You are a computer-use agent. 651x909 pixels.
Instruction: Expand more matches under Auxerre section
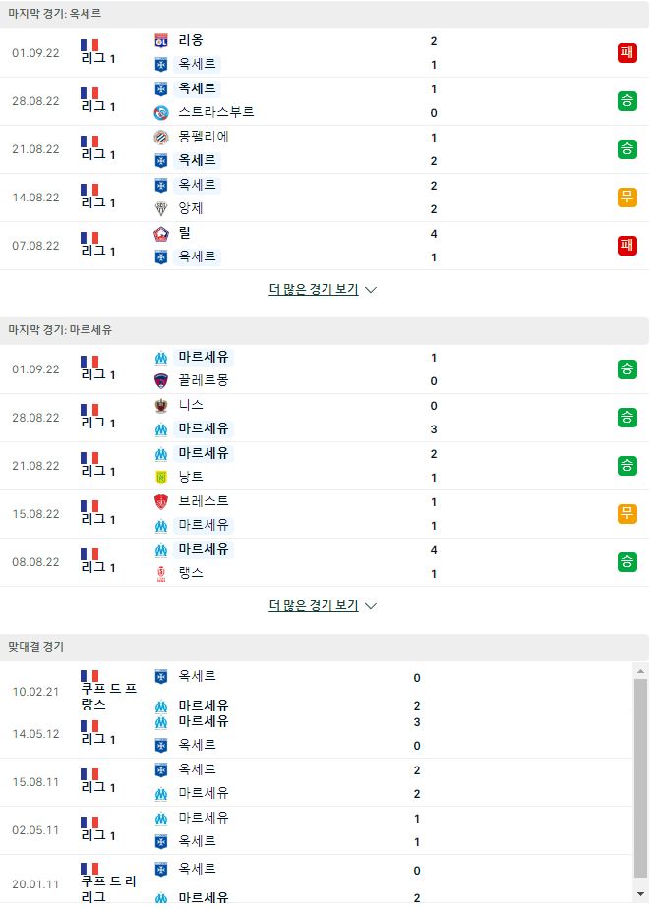(x=323, y=289)
